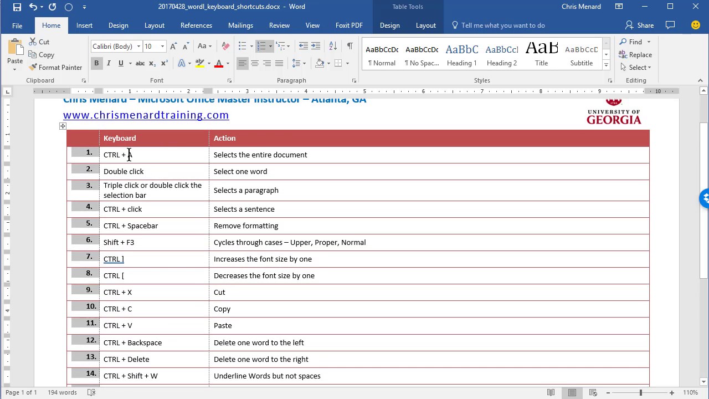Apply Heading 1 style
The height and width of the screenshot is (399, 709).
tap(462, 54)
